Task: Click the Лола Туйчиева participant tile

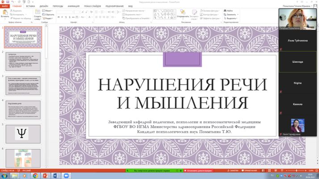Action: click(x=298, y=41)
